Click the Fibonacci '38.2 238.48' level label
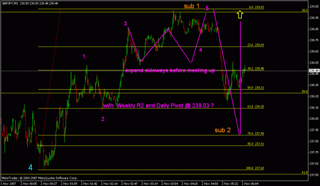 255,68
